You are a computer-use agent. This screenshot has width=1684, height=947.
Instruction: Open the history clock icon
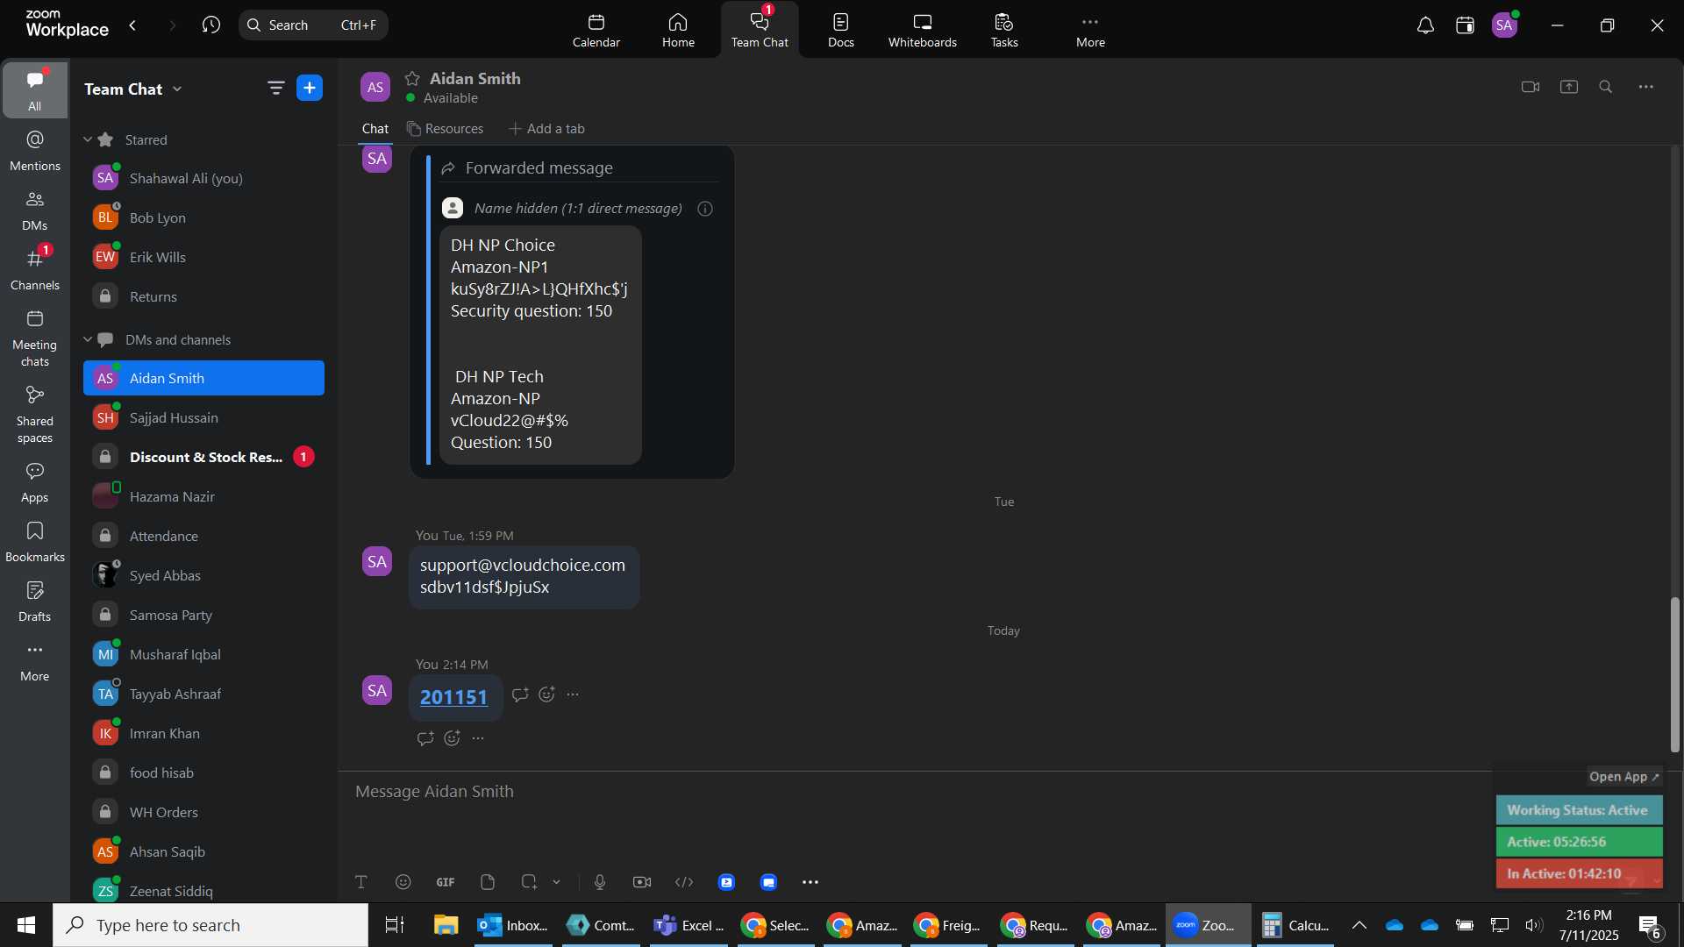coord(210,25)
